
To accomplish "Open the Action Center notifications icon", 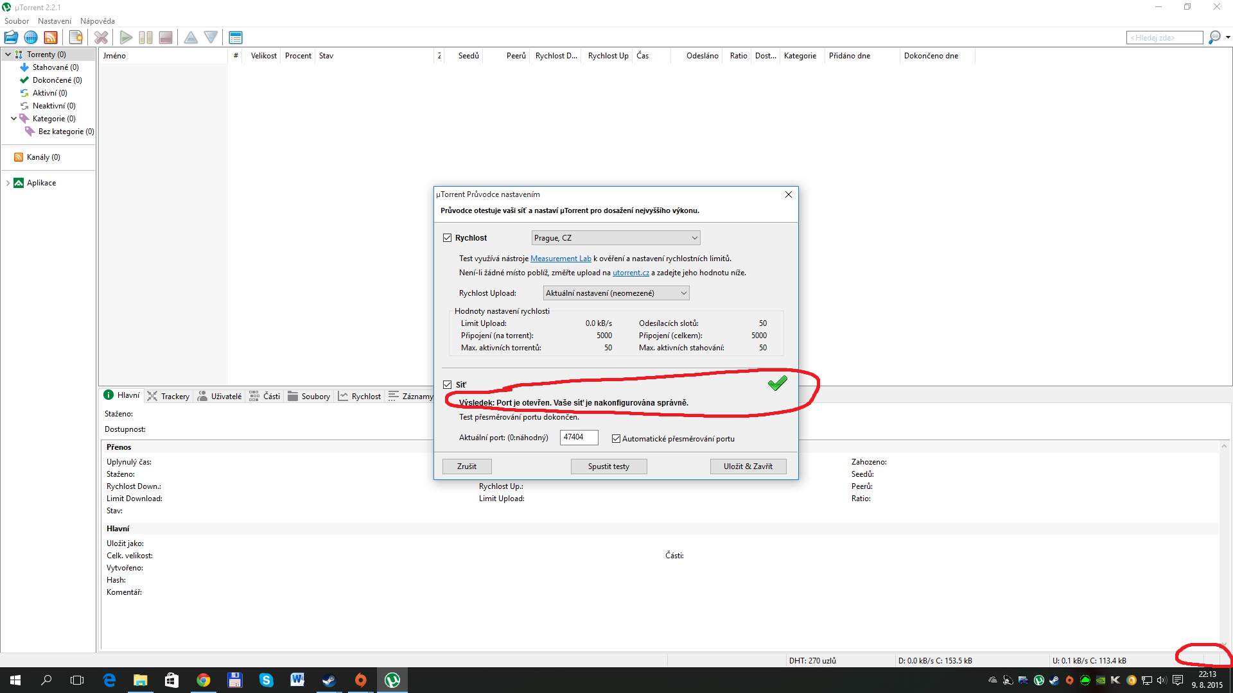I will (1178, 680).
